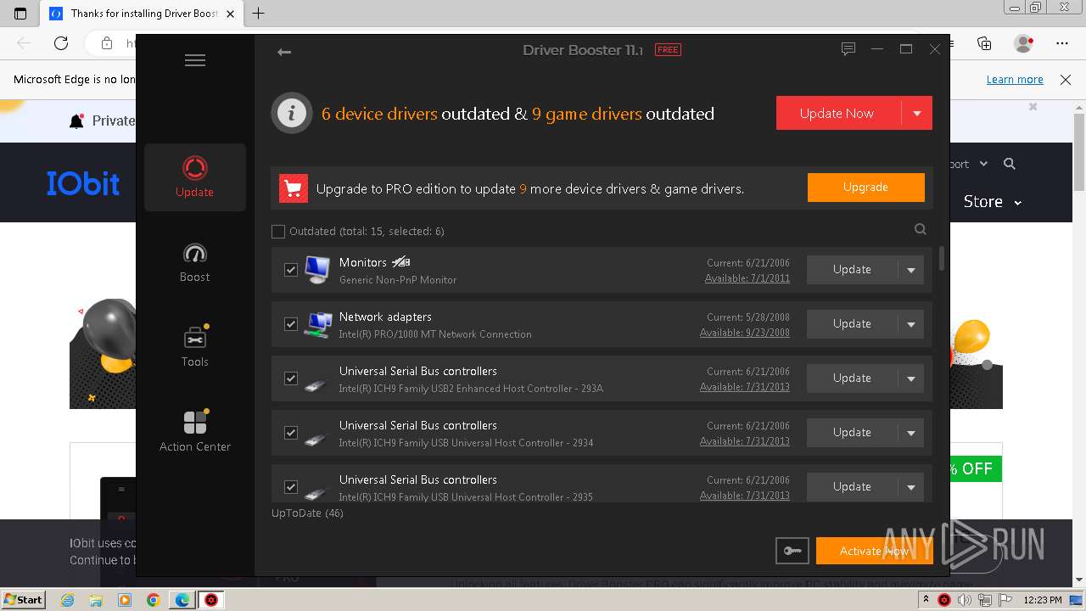
Task: Open Edge settings and more menu
Action: (x=1062, y=43)
